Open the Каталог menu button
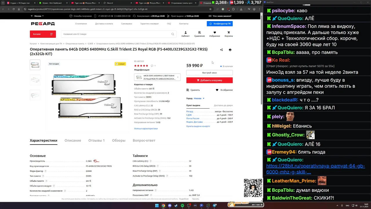The width and height of the screenshot is (371, 209). pos(43,34)
